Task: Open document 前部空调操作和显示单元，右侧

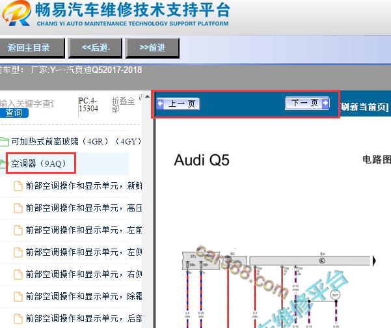Action: (x=84, y=275)
